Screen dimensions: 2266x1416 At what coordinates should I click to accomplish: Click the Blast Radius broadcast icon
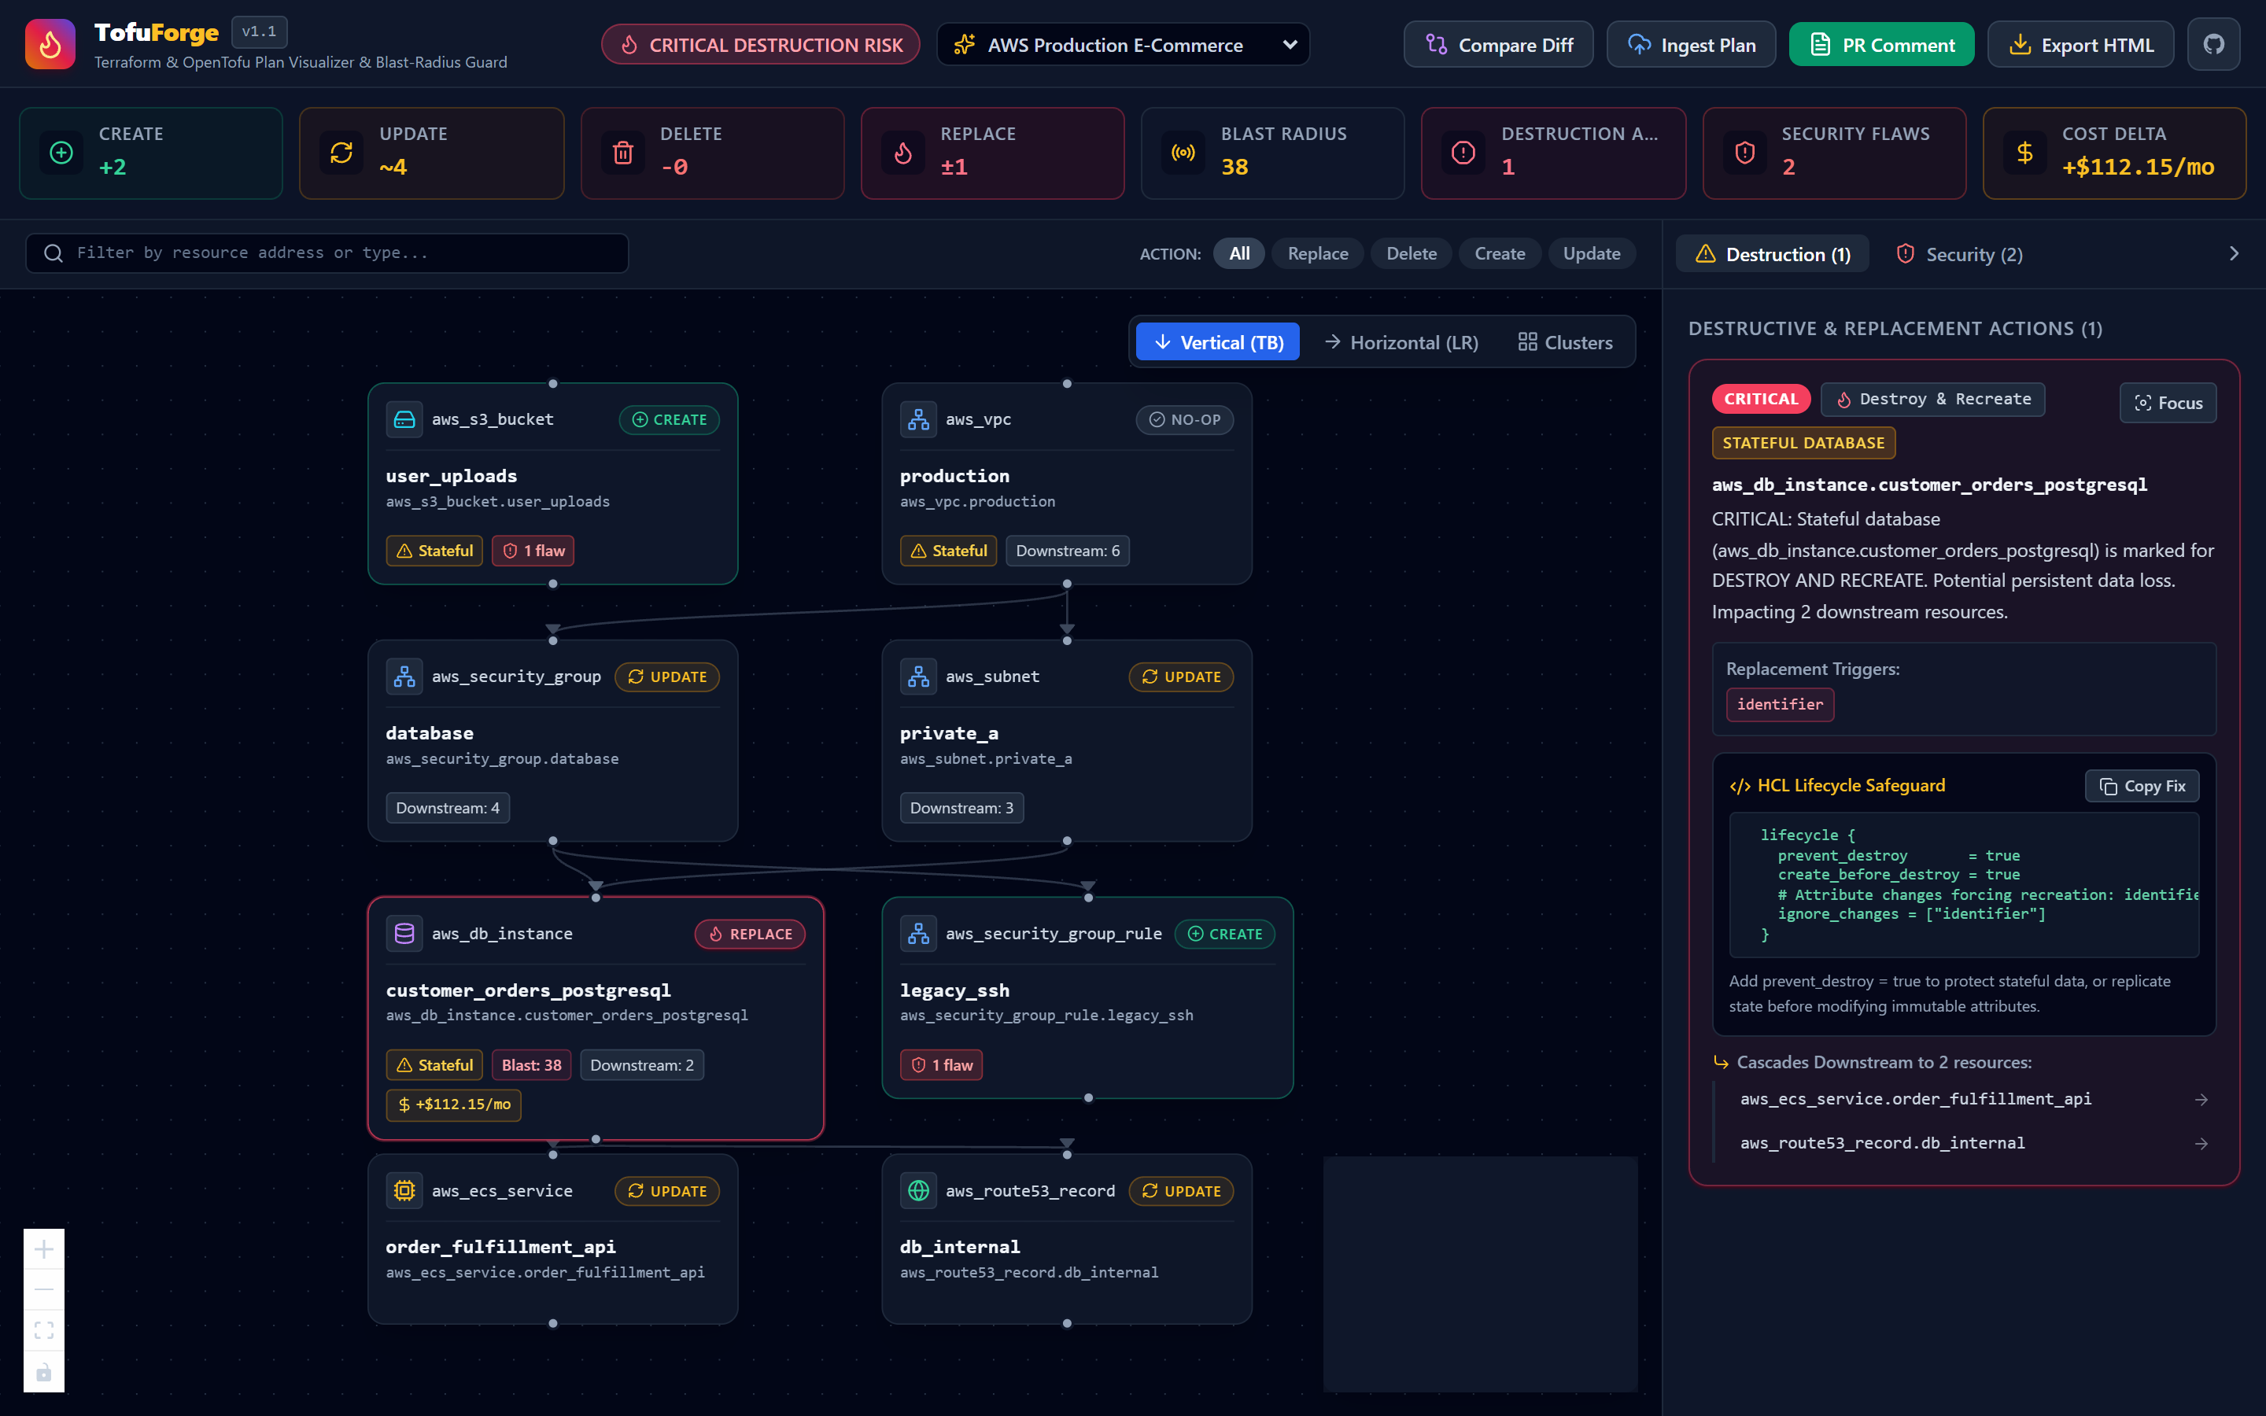pos(1183,153)
